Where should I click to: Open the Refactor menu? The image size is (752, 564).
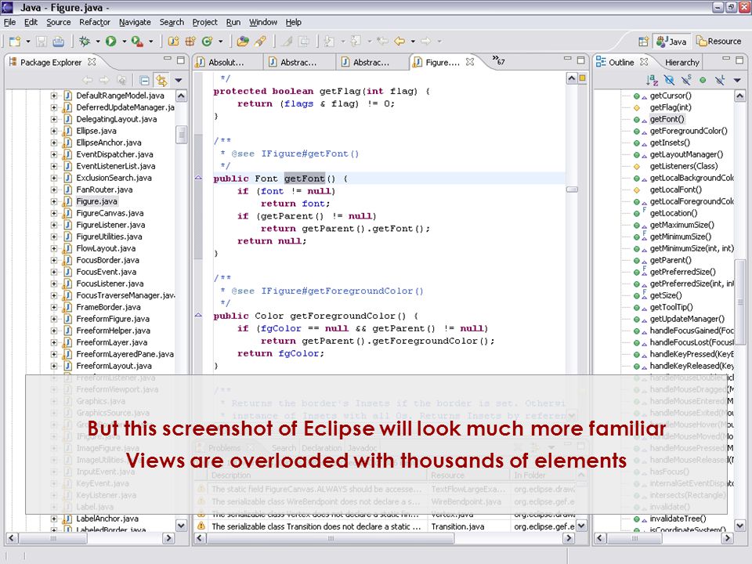pyautogui.click(x=95, y=22)
